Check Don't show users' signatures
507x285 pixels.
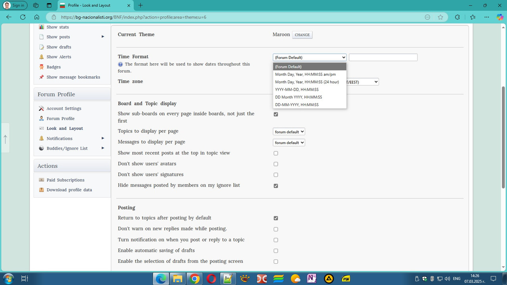[276, 175]
